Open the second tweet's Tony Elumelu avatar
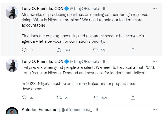Viewport: 165px width, 114px height. click(x=12, y=65)
